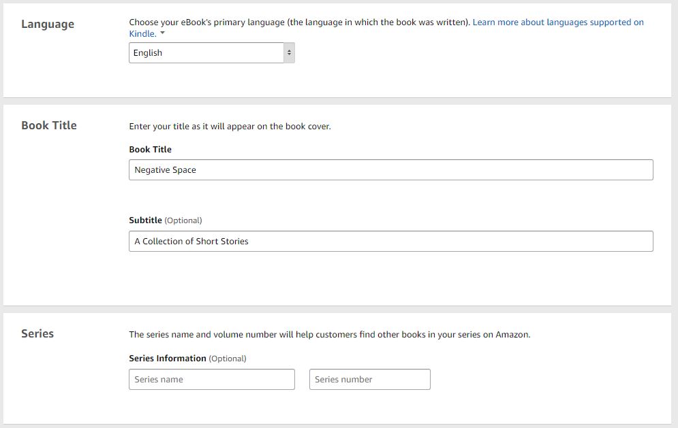Screen dimensions: 678x428
Task: Focus the Subtitle field with 'A Collection of Short Stories'
Action: tap(390, 242)
